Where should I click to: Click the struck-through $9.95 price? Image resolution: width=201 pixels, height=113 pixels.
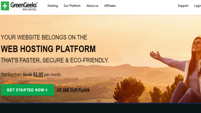[x=27, y=74]
